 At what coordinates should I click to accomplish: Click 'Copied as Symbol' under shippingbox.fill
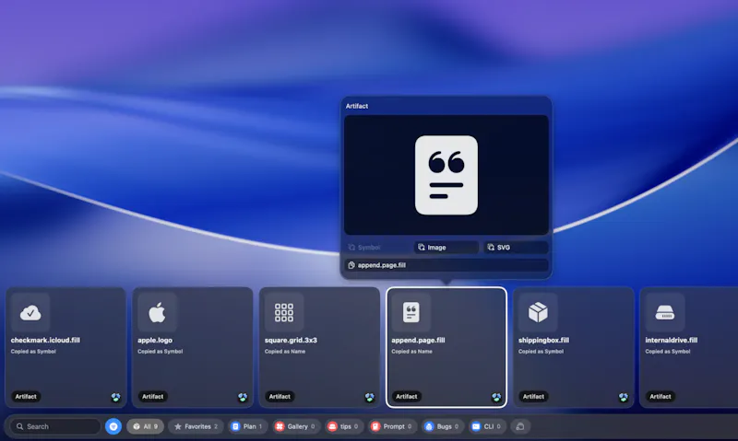pyautogui.click(x=541, y=352)
